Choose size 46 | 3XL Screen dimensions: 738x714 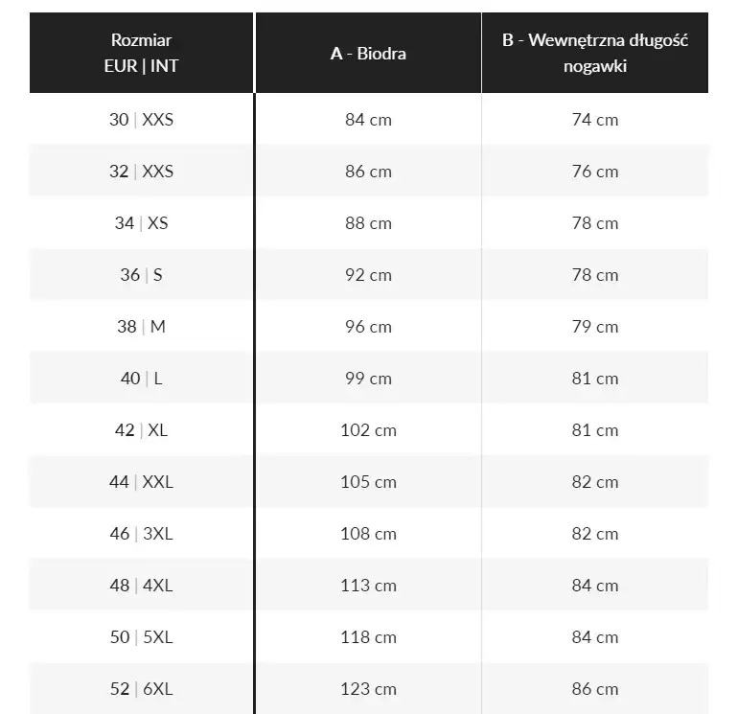point(141,534)
